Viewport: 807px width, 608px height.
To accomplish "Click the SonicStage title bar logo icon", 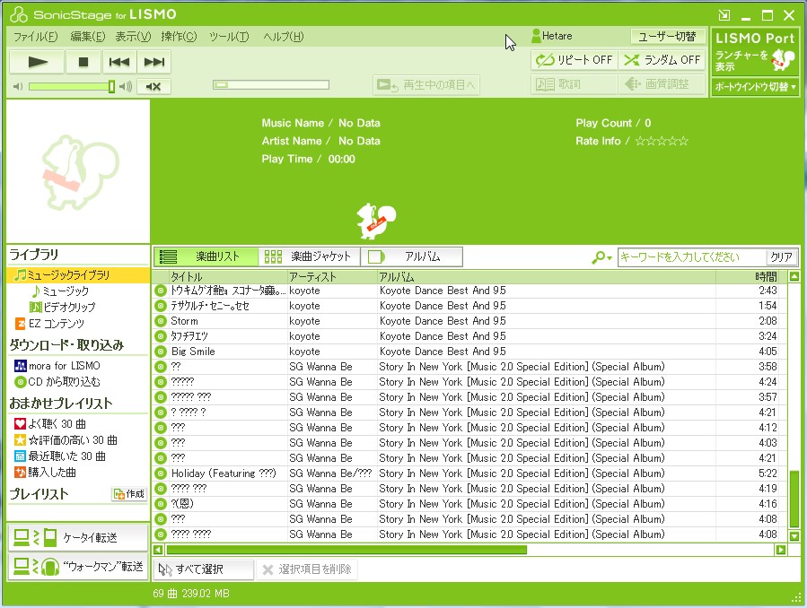I will (19, 15).
